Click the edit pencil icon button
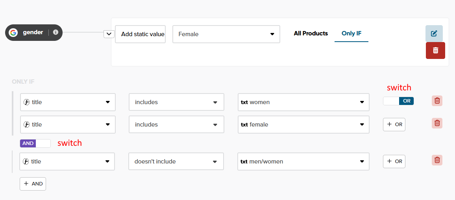Viewport: 455px width, 200px height. click(x=434, y=33)
